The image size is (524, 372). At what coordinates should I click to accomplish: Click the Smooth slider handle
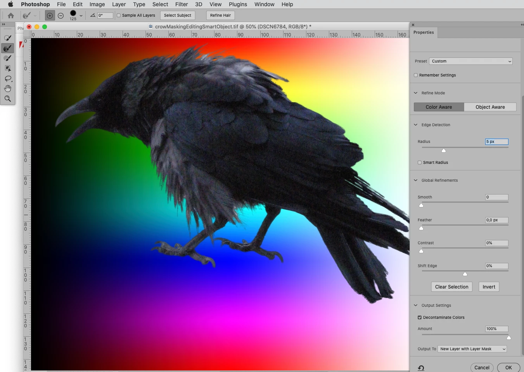click(421, 205)
